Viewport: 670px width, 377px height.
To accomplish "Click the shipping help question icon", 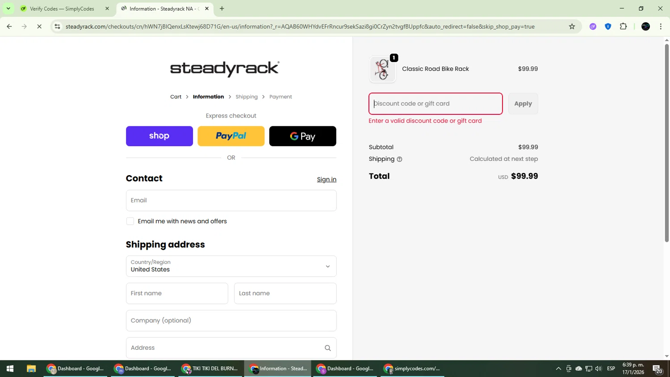I will [x=399, y=159].
